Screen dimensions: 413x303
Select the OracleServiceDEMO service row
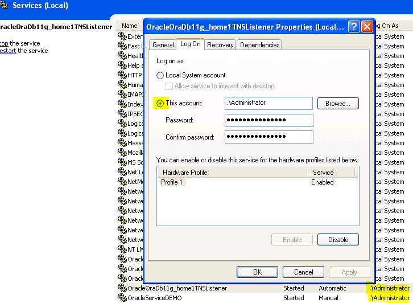[265, 298]
